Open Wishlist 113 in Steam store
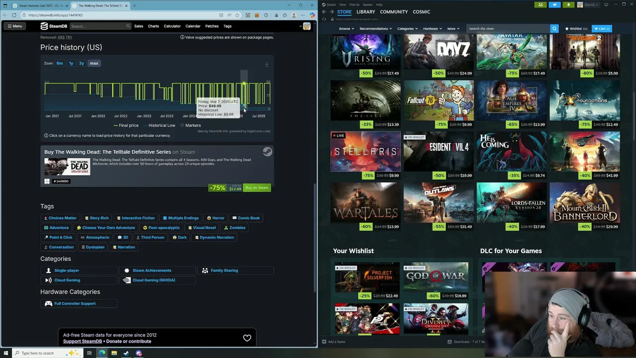This screenshot has height=358, width=636. [576, 29]
